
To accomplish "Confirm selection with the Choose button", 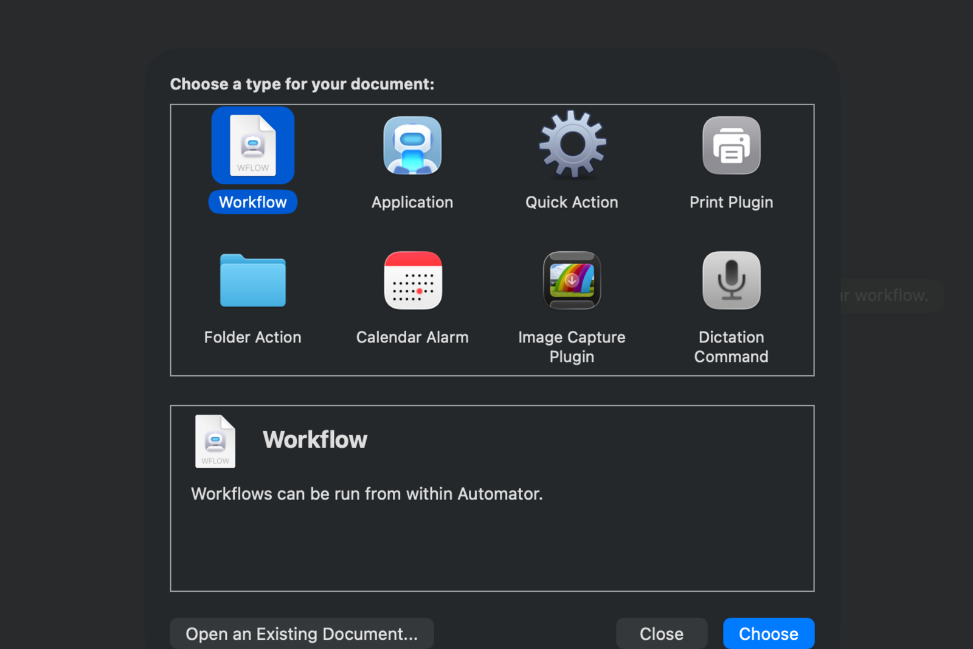I will [x=769, y=634].
